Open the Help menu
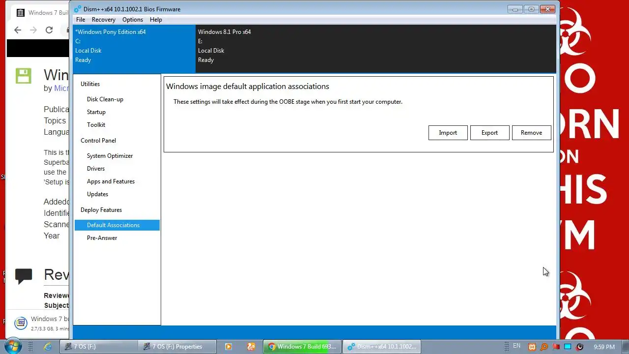The image size is (629, 354). point(156,20)
